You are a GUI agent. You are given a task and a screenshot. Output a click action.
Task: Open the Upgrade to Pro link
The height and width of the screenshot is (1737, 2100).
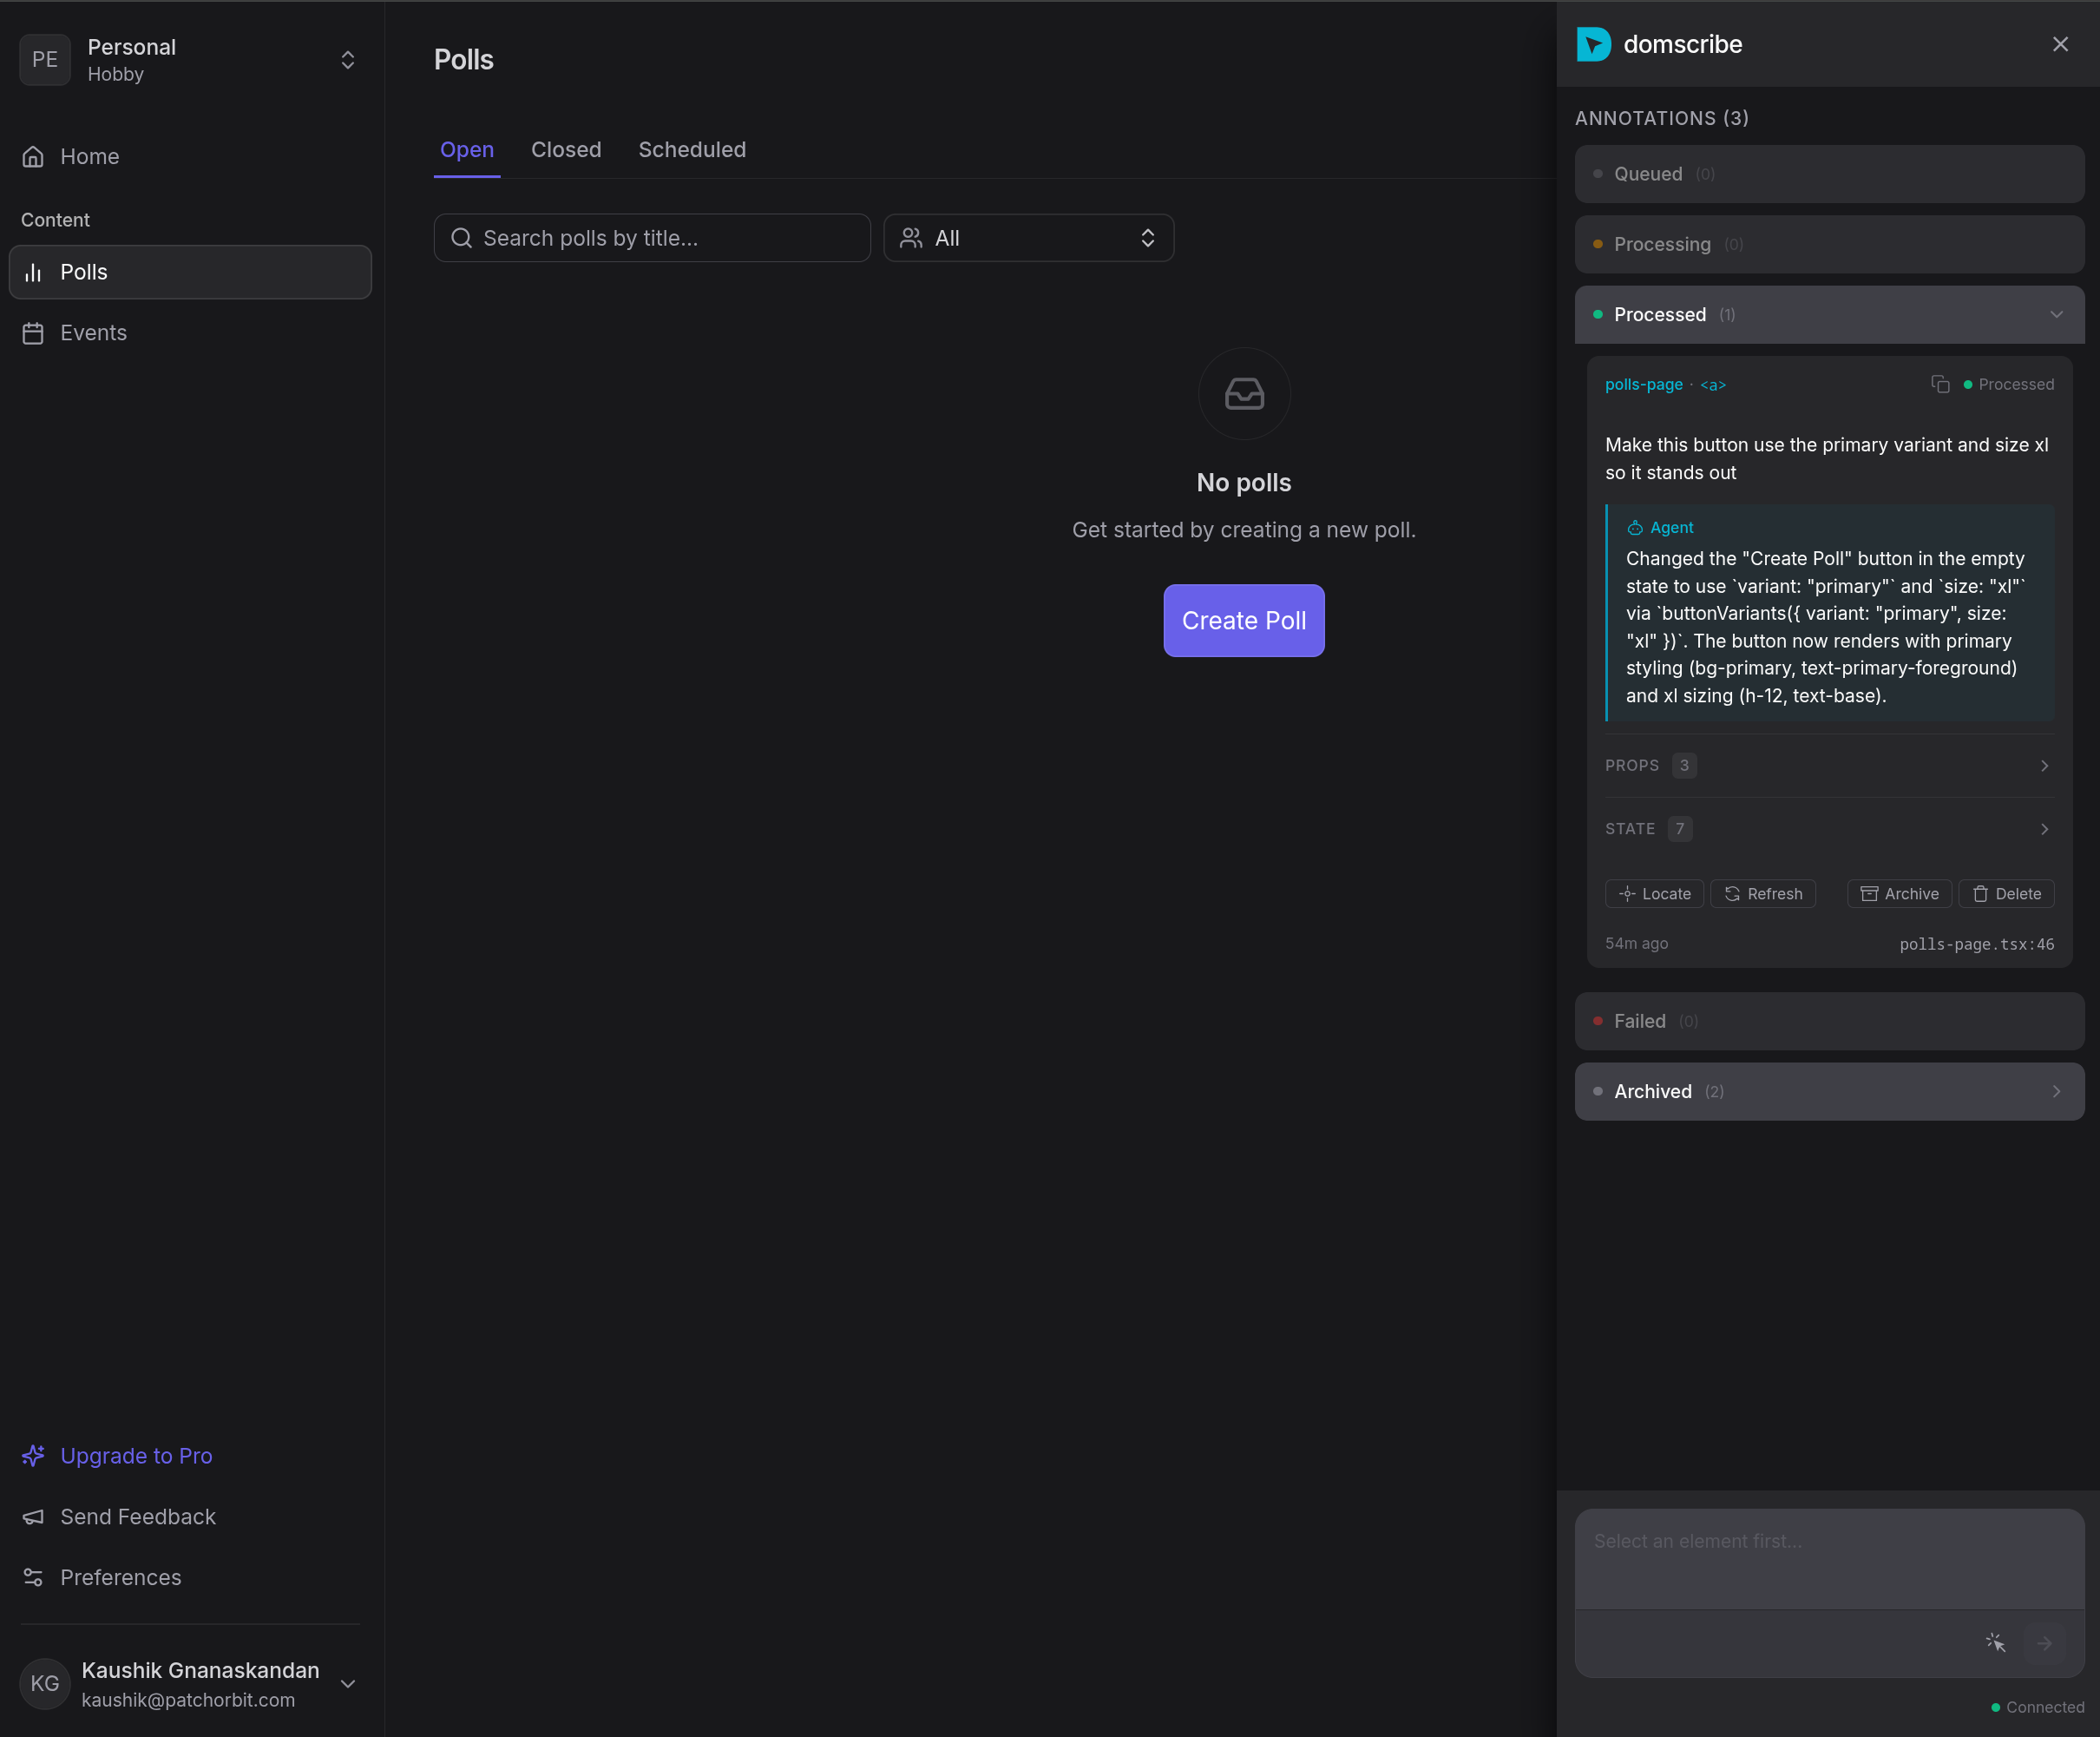(135, 1456)
